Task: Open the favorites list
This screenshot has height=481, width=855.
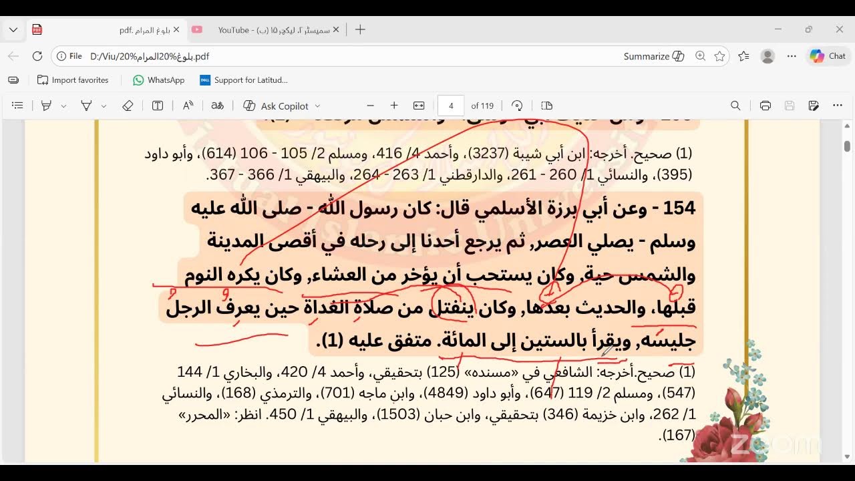Action: pos(743,56)
